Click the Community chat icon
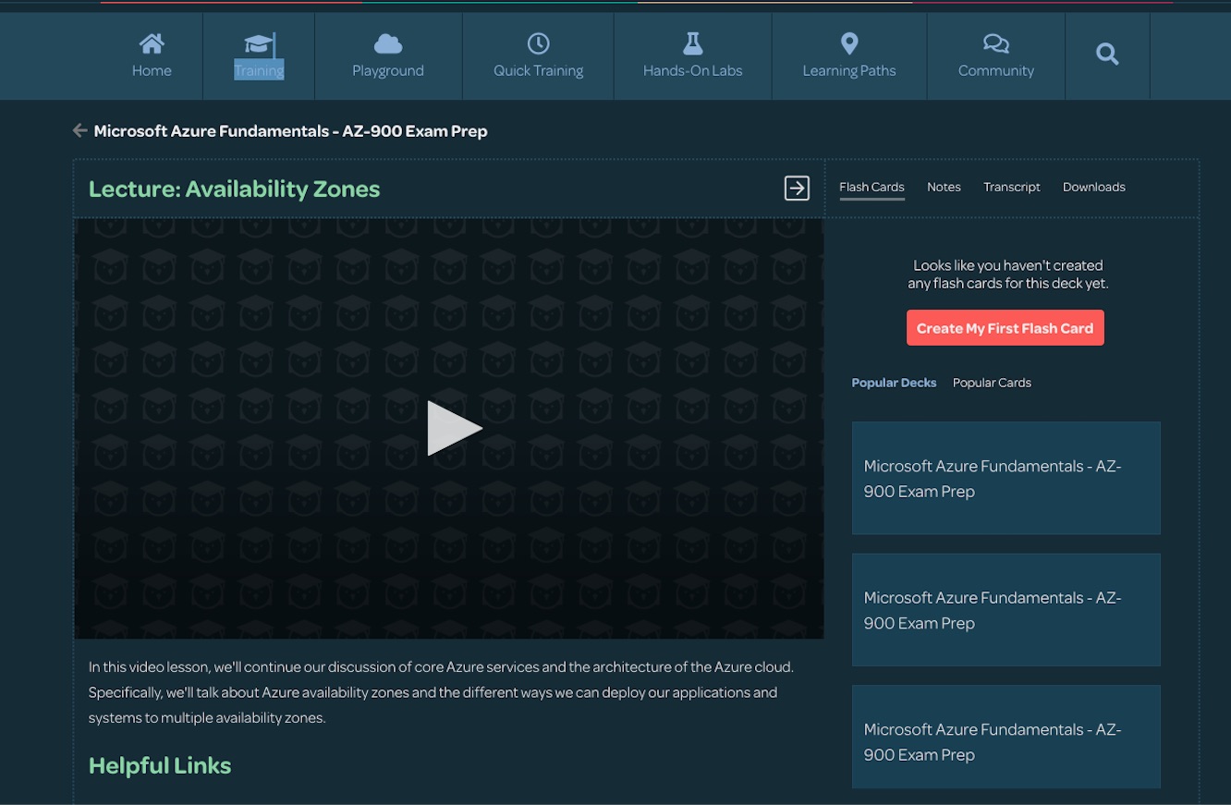The width and height of the screenshot is (1231, 805). 995,43
